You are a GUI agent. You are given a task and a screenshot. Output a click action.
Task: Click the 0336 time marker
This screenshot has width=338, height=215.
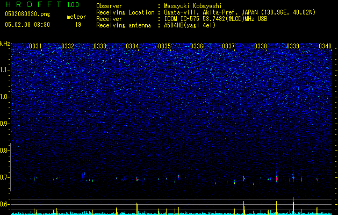pos(197,46)
